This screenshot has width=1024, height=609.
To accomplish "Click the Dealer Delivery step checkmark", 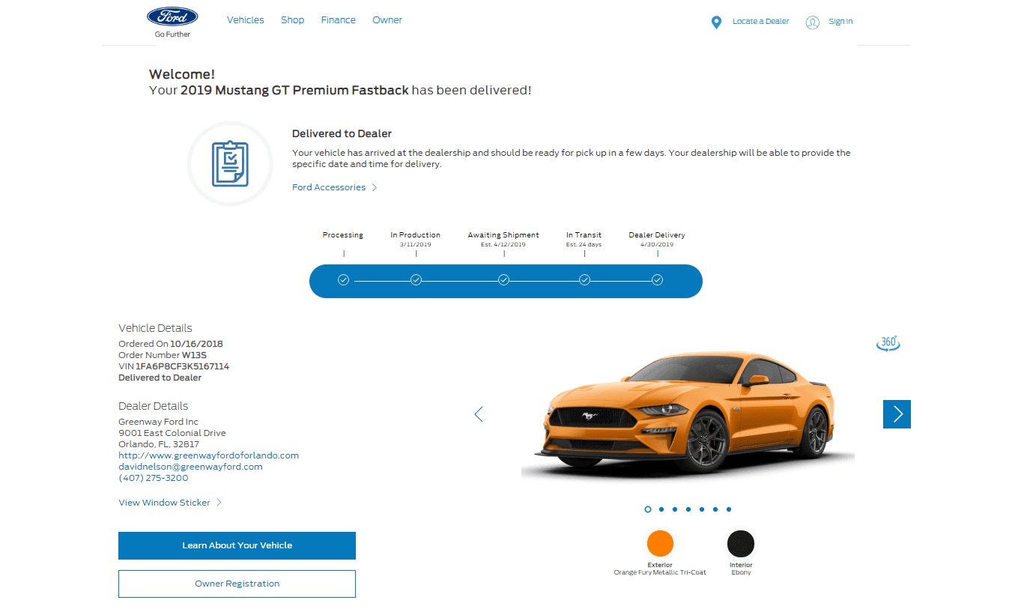I will (x=657, y=280).
